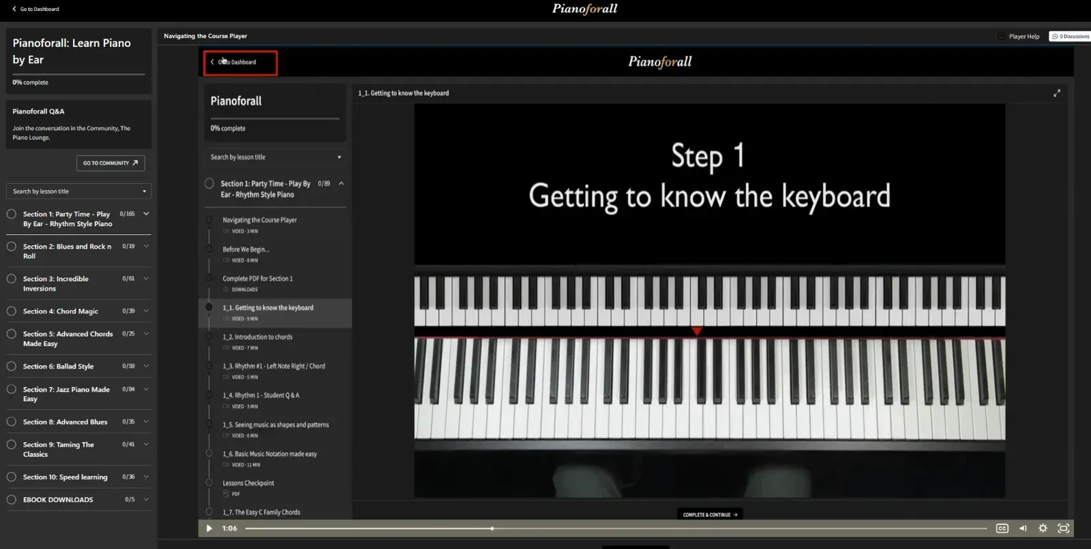
Task: Mark Section 1 Party Time completion circle
Action: coord(12,214)
